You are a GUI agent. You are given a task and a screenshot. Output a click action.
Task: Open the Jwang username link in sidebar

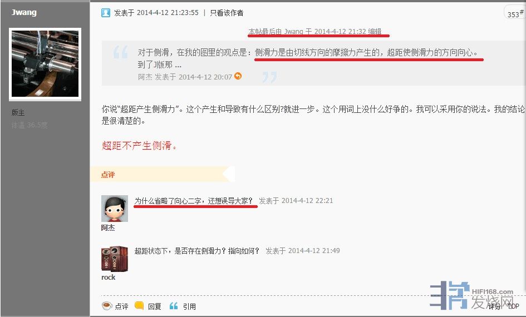[x=24, y=12]
